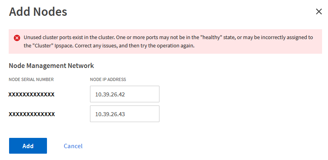The width and height of the screenshot is (328, 160).
Task: Select the second row's node serial number
Action: [x=32, y=114]
